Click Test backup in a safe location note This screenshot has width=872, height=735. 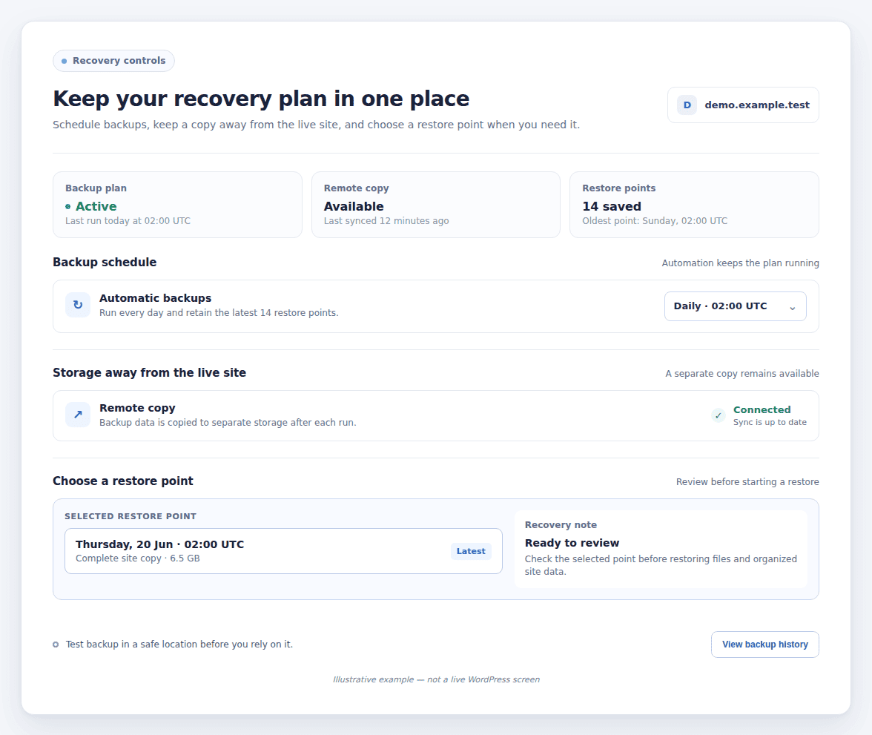(x=179, y=645)
